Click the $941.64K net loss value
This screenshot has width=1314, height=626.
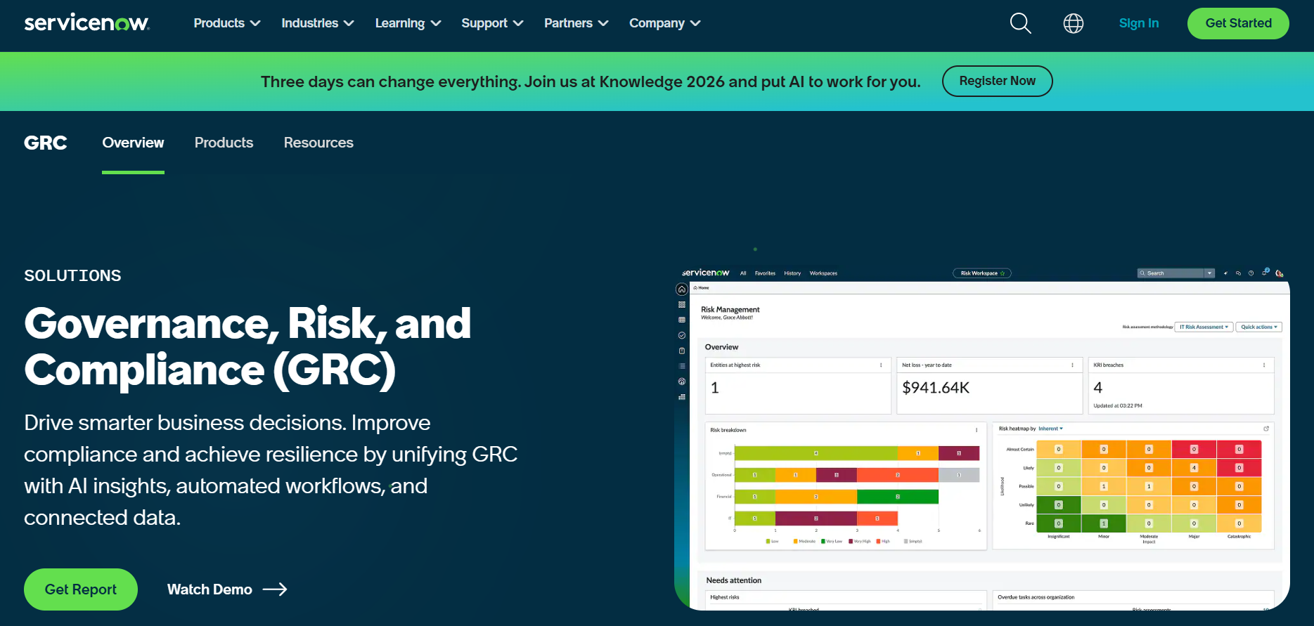[x=936, y=388]
